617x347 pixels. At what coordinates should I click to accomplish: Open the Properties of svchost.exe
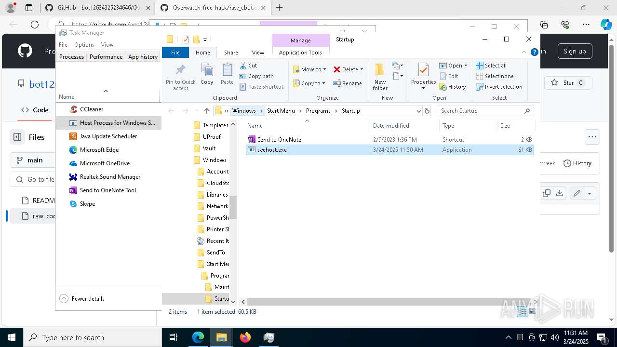423,76
